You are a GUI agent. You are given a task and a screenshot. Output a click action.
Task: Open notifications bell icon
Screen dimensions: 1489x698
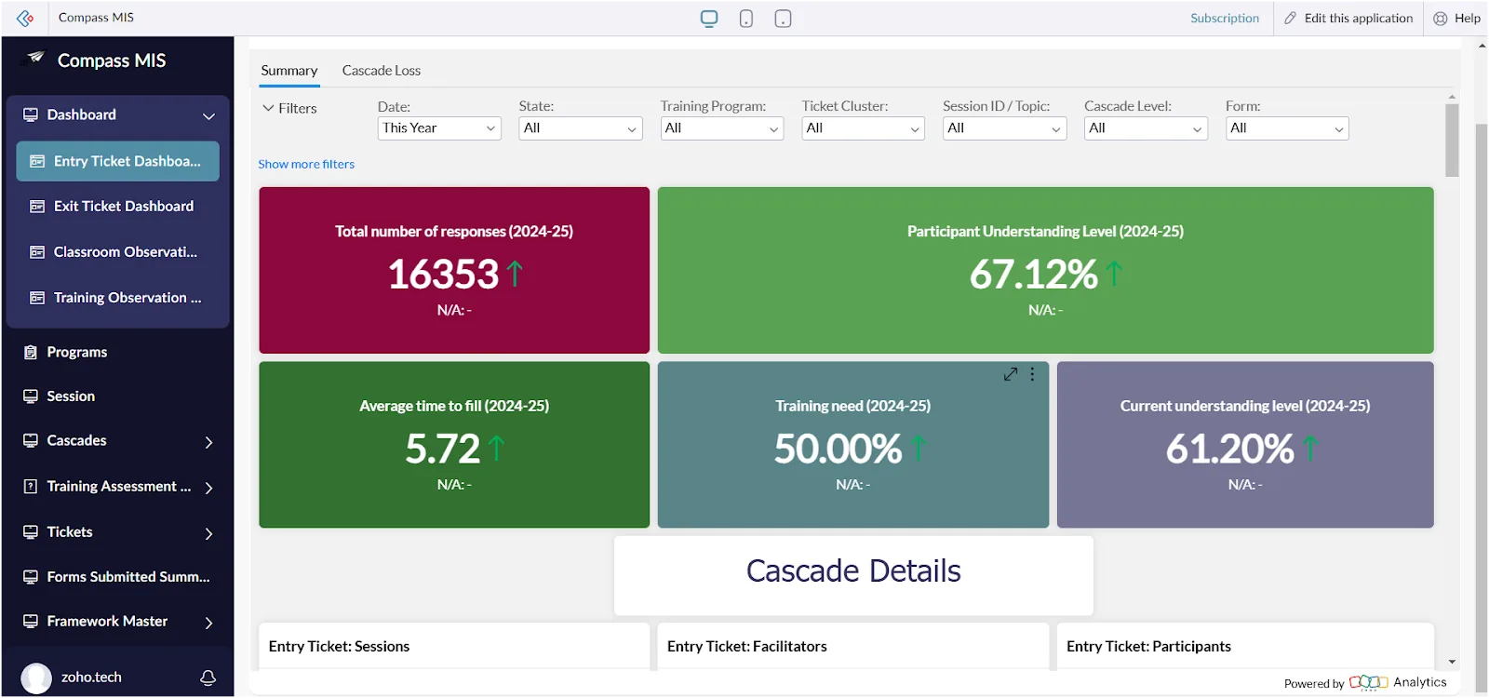208,678
